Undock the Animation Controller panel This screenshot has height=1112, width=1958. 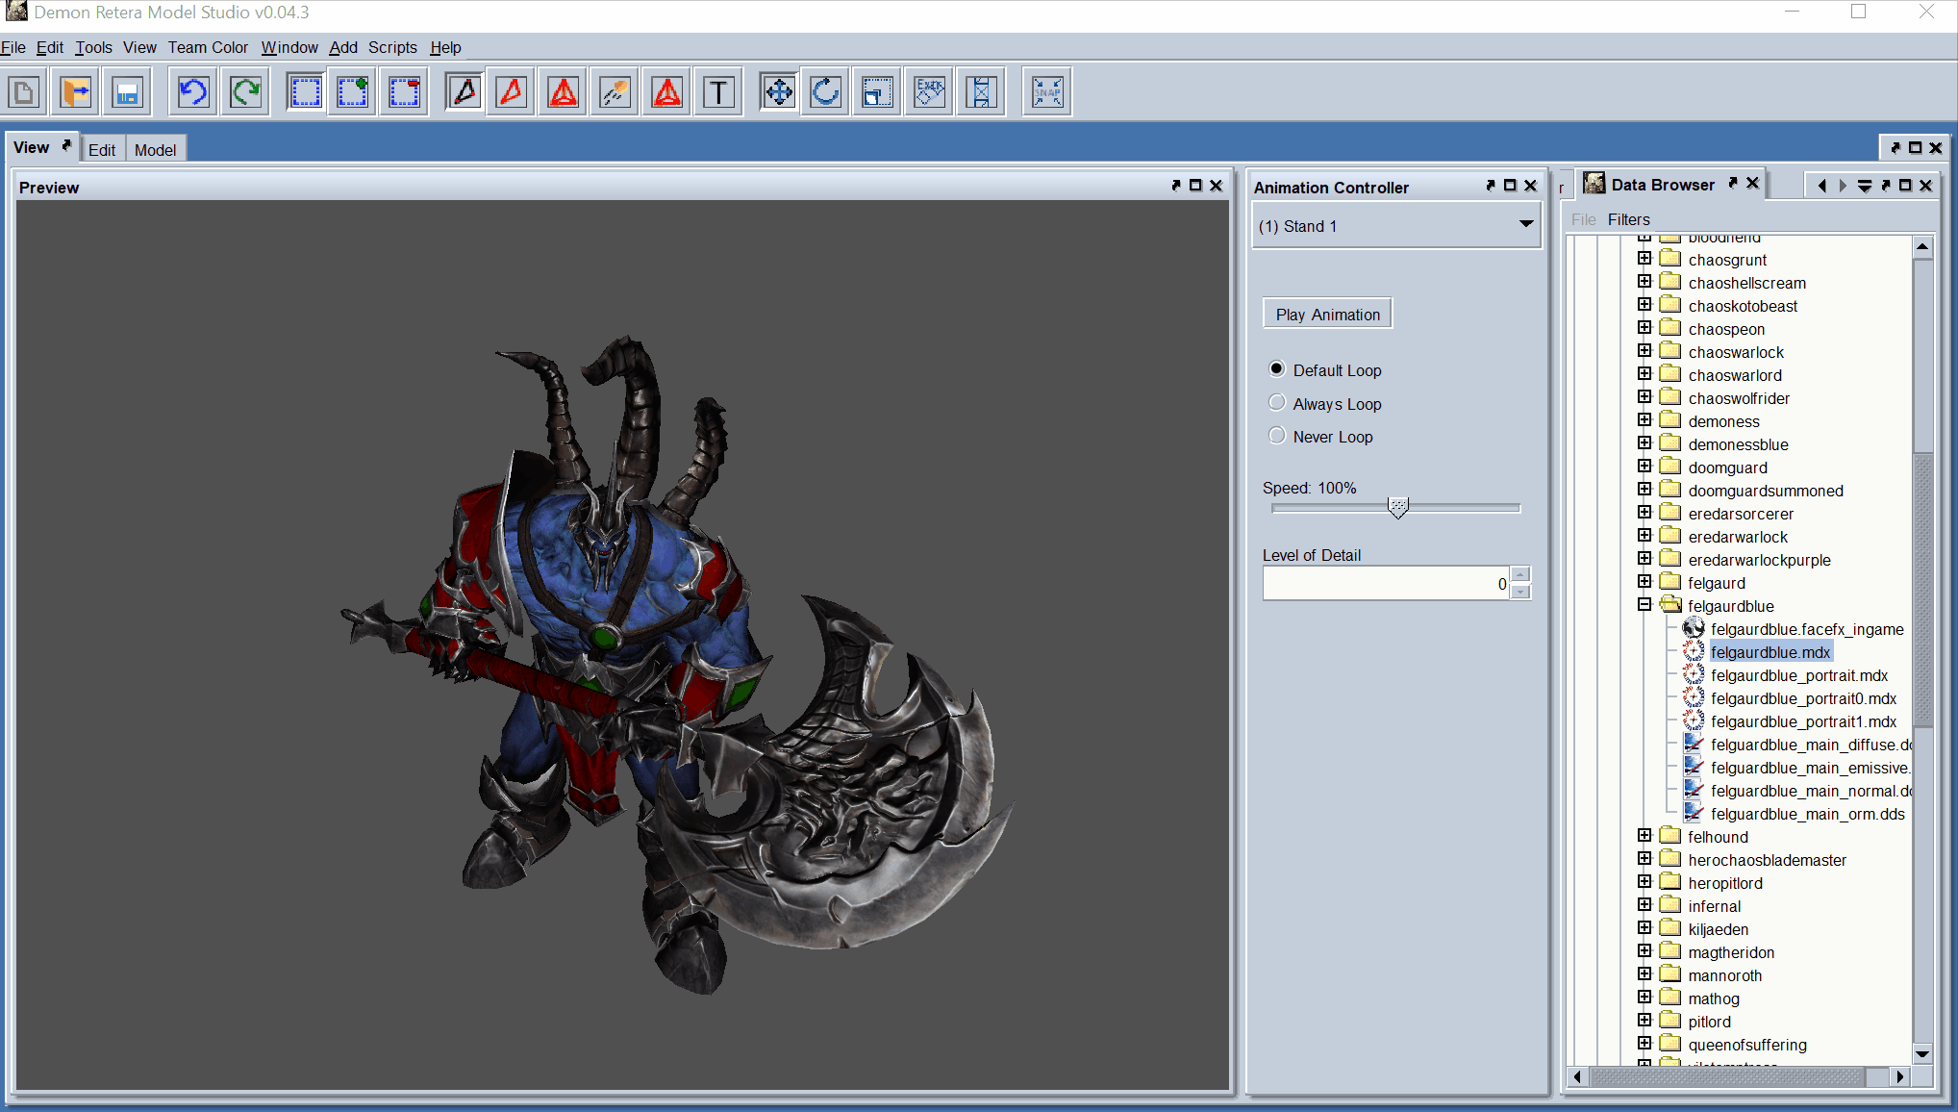[1490, 186]
